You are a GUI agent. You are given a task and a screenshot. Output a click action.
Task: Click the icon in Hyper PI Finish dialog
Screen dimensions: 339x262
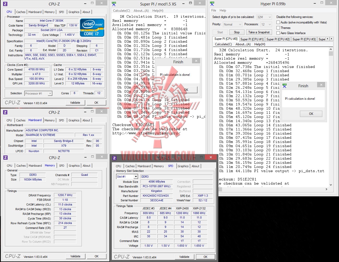click(285, 86)
